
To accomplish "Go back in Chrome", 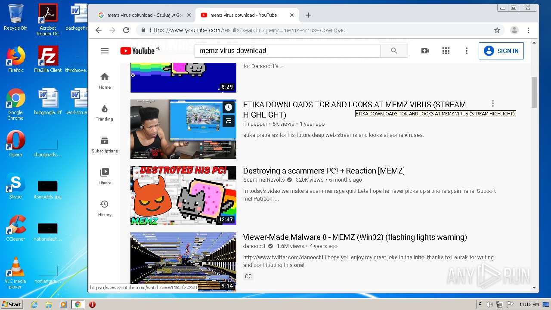I will 99,30.
